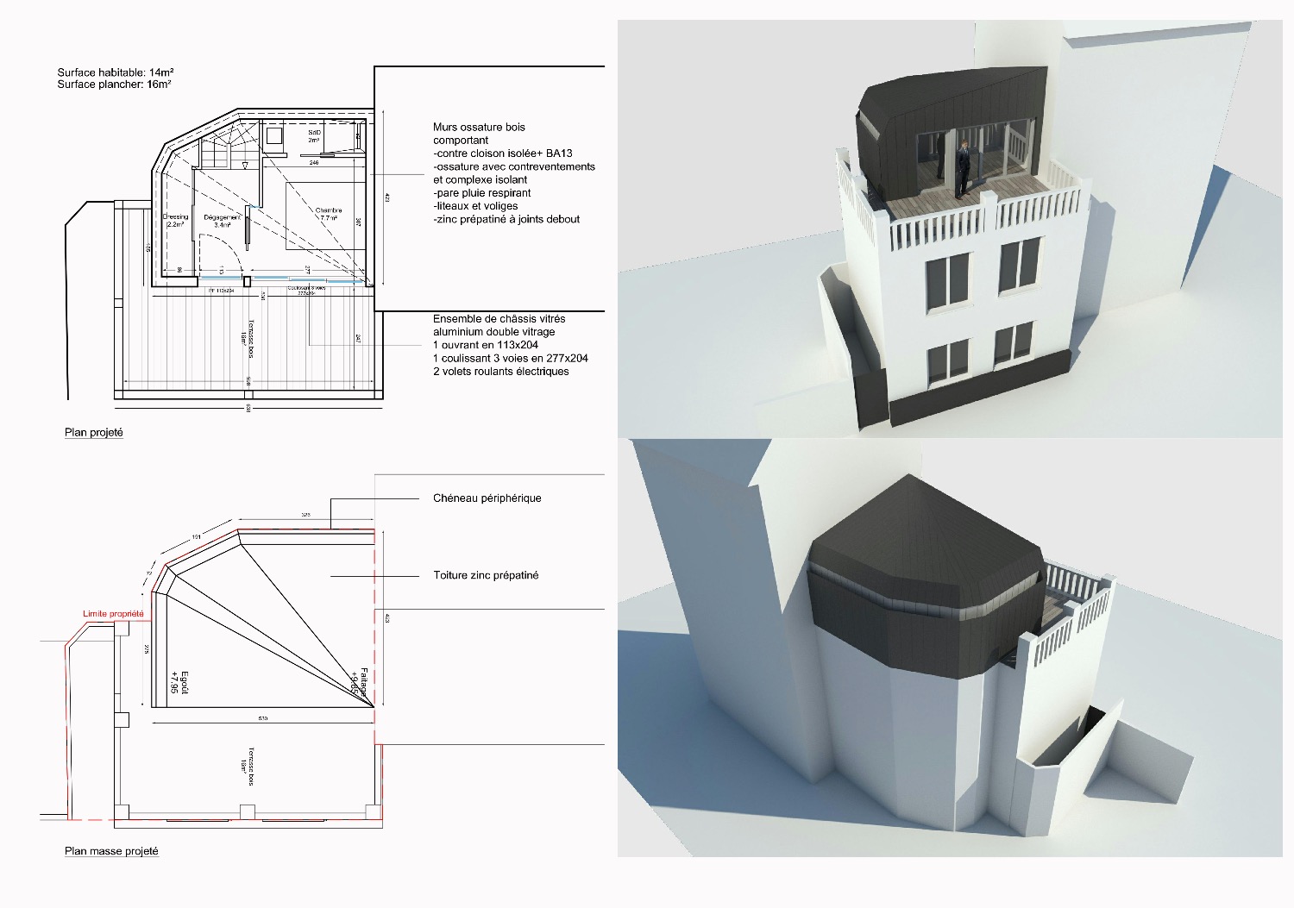Viewport: 1294px width, 908px height.
Task: Select the "Murs ossature bois" annotation heading
Action: [479, 127]
